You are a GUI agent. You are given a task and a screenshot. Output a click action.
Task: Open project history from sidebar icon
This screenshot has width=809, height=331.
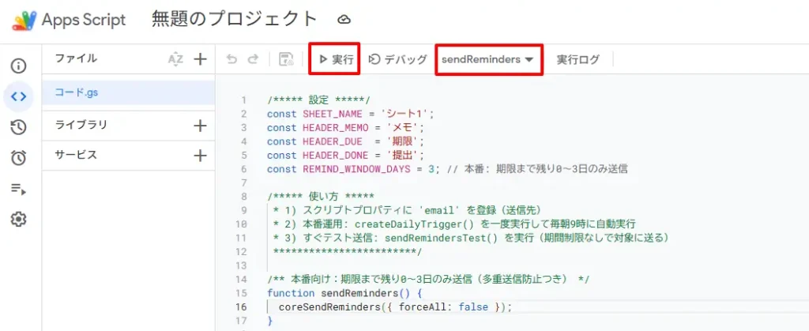(18, 127)
